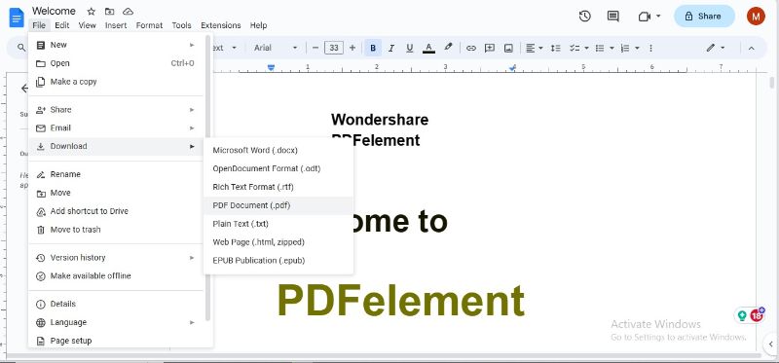This screenshot has height=363, width=779.
Task: Open the Format menu
Action: tap(149, 25)
